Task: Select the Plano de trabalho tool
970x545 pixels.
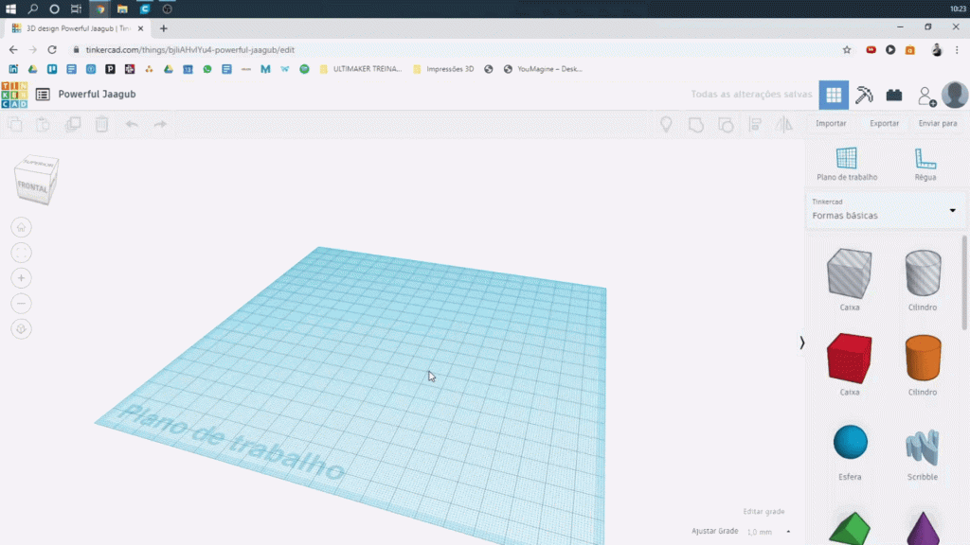Action: (847, 164)
